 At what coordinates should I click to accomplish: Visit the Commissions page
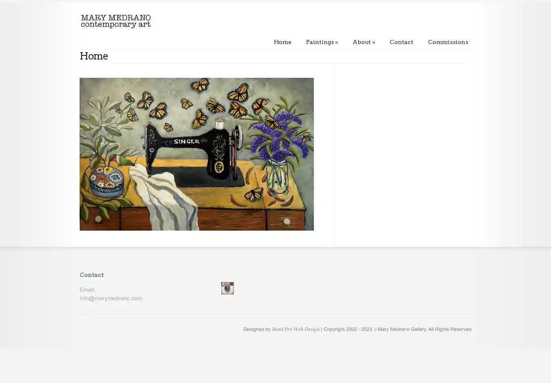pyautogui.click(x=448, y=42)
